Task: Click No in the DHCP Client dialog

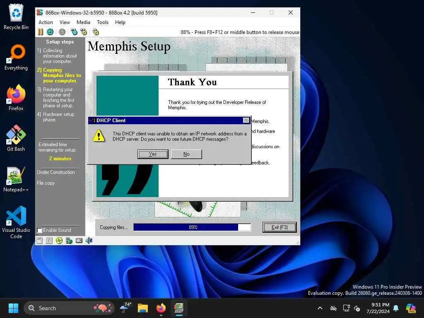Action: click(186, 154)
